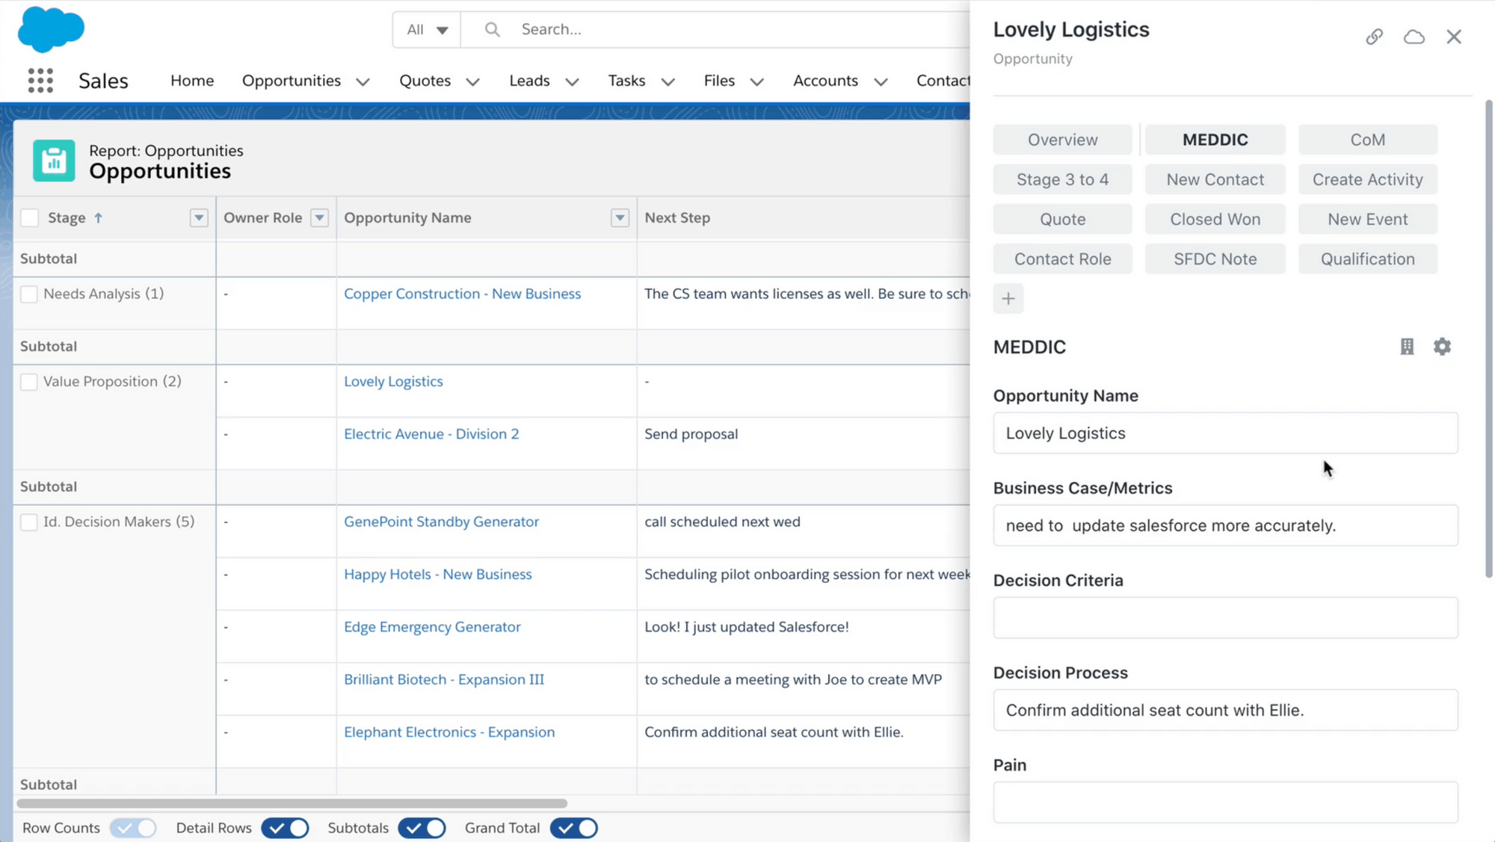This screenshot has width=1495, height=842.
Task: Click the side panel vertical scrollbar
Action: click(1488, 338)
